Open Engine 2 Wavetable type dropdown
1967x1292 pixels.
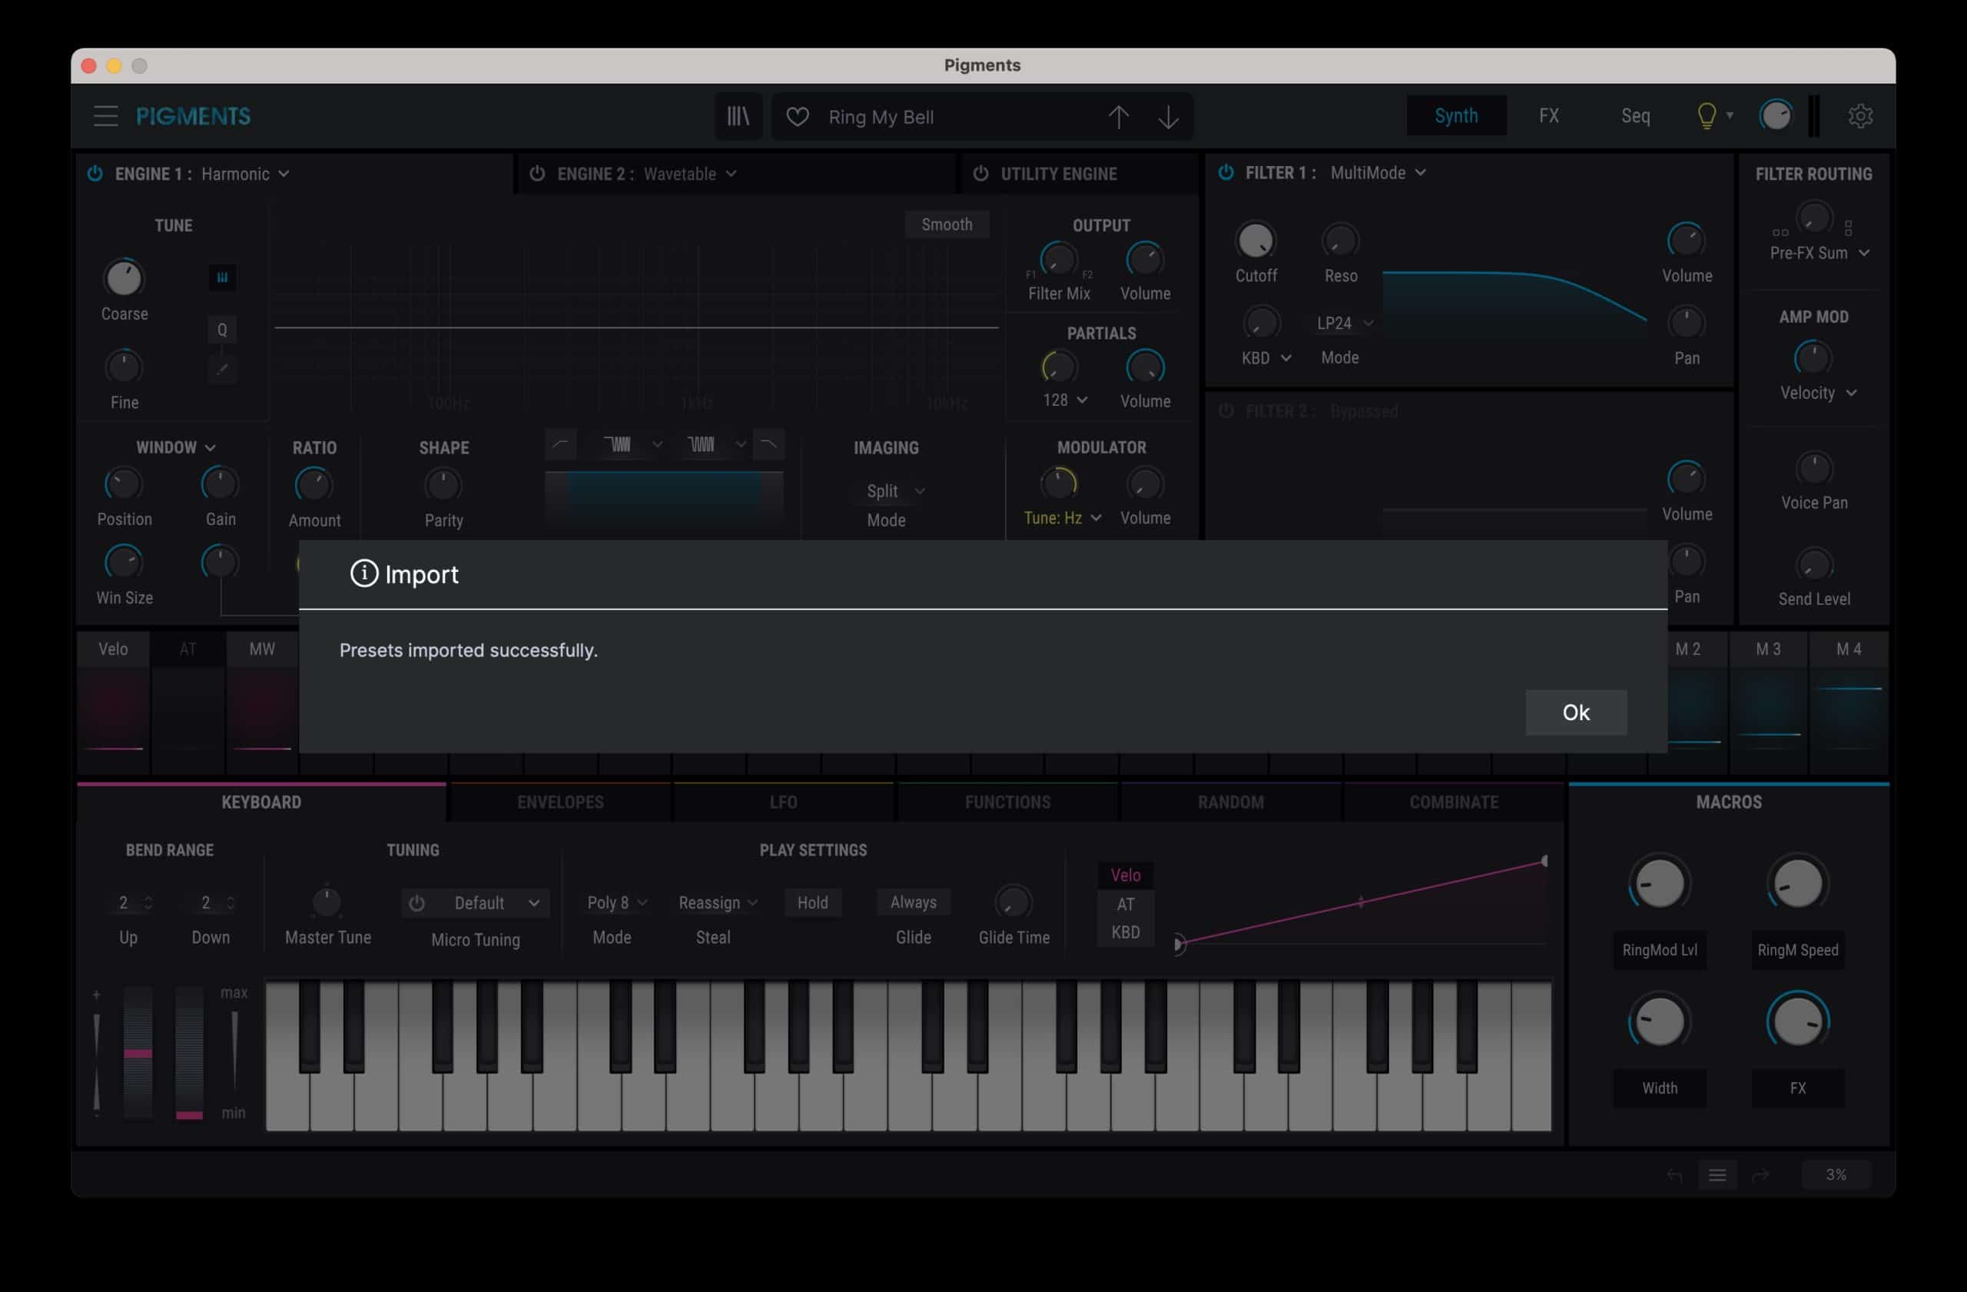pos(690,174)
